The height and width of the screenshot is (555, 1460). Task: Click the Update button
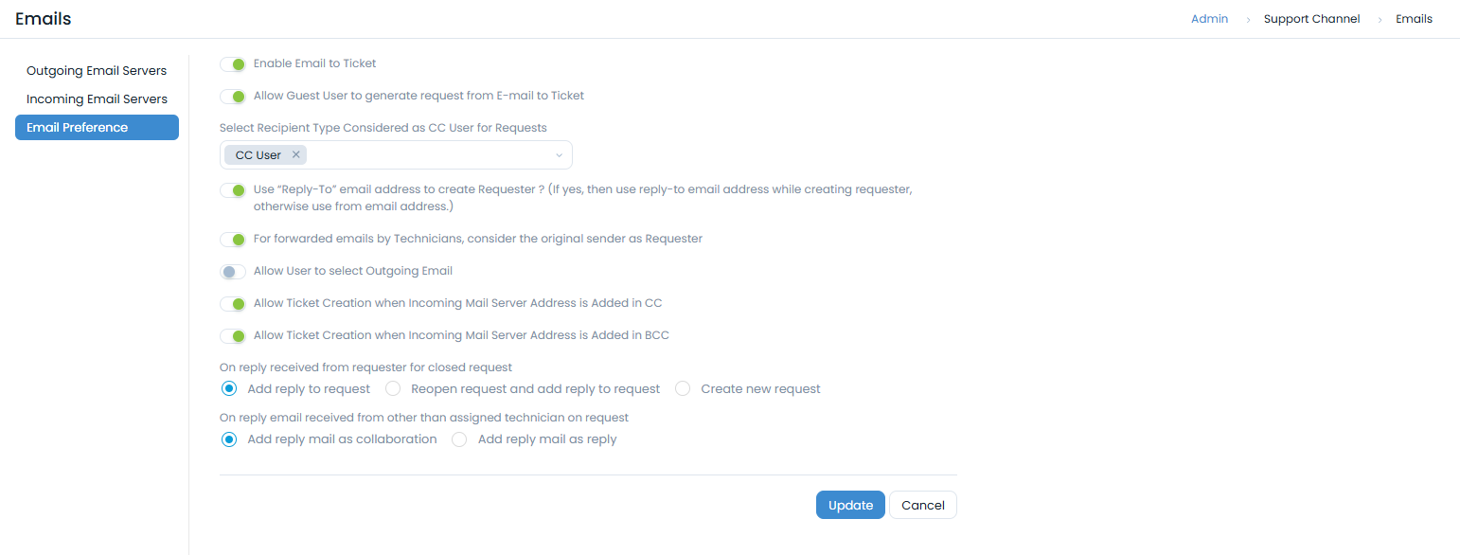(x=850, y=506)
